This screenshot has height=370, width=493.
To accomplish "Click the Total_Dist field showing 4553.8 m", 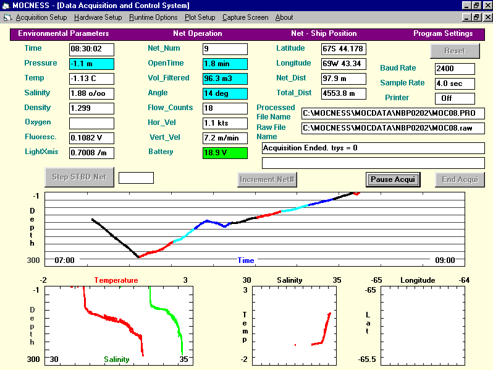I will [343, 93].
